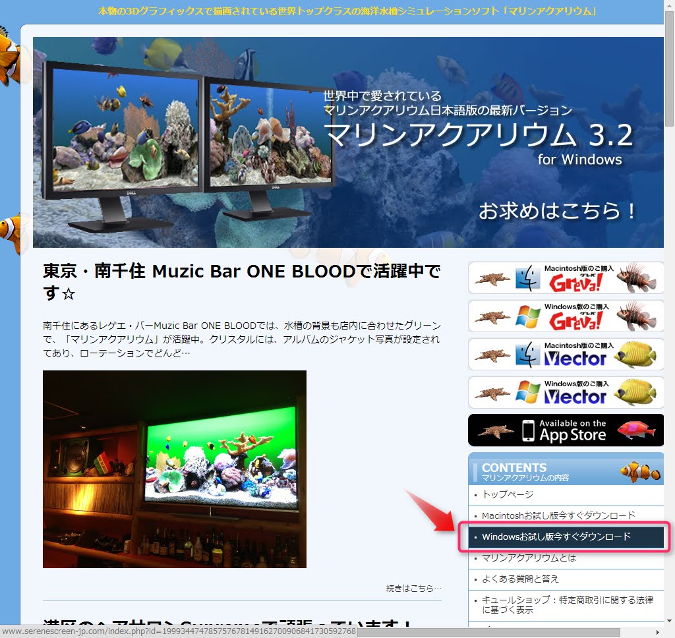Click the お求めはこちら! text on the banner
The width and height of the screenshot is (675, 638).
[x=557, y=211]
